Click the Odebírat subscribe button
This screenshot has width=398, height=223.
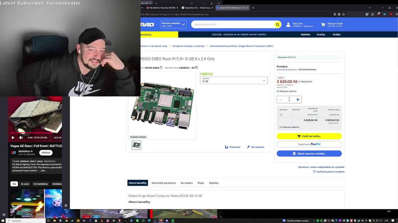click(46, 153)
